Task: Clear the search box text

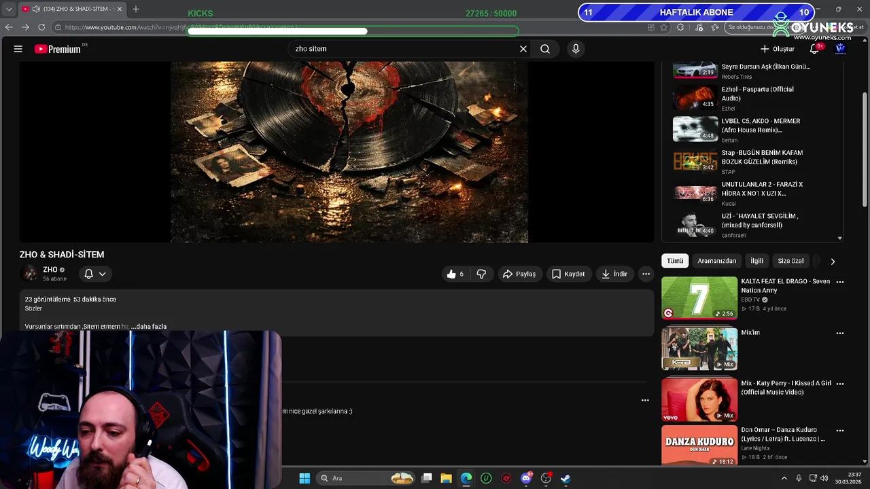Action: click(x=523, y=49)
